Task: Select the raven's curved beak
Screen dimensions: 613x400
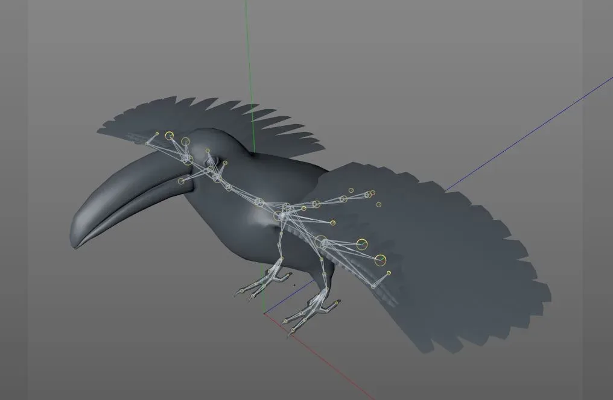Action: 127,199
